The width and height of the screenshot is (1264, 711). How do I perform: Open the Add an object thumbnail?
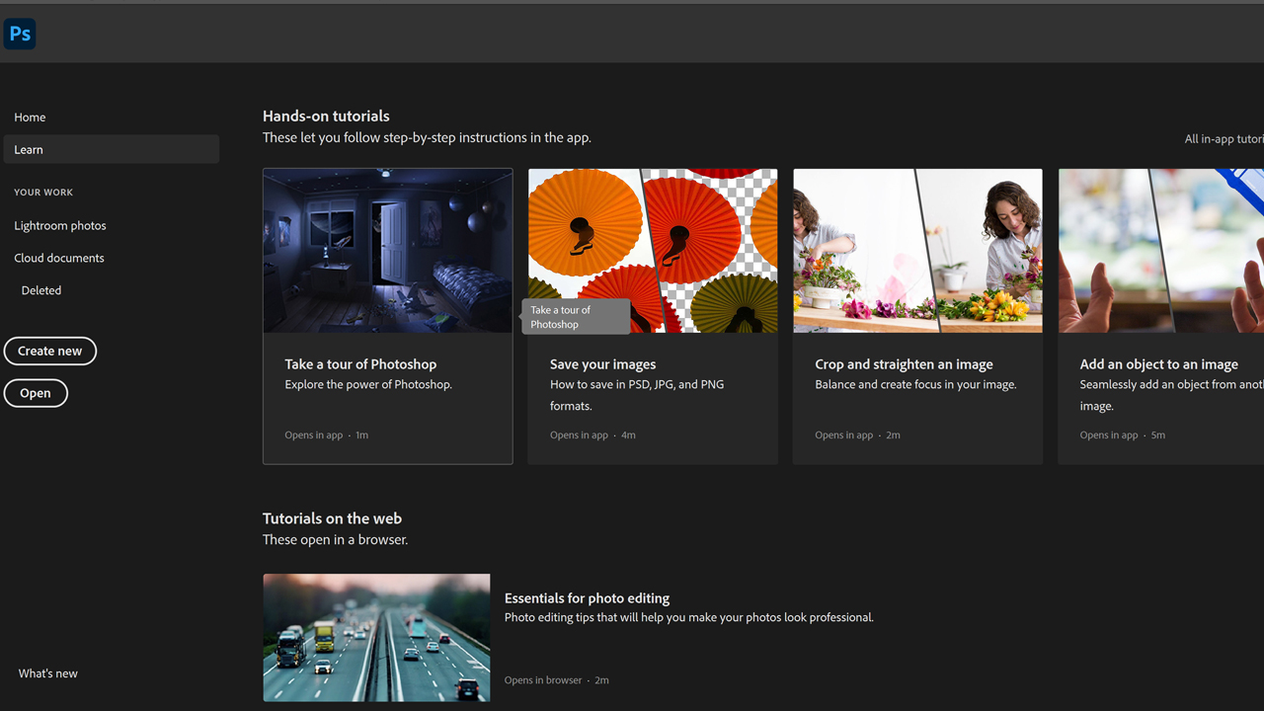(1161, 251)
